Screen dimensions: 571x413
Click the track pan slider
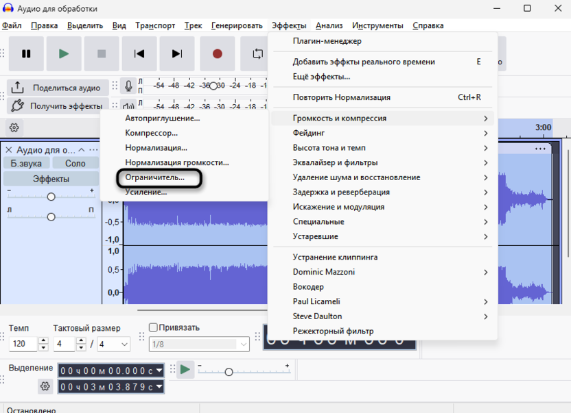click(50, 217)
